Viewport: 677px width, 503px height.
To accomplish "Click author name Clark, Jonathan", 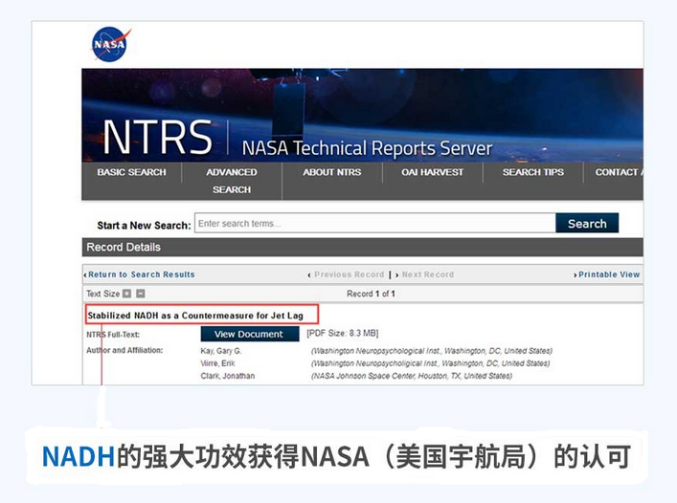I will (x=228, y=376).
